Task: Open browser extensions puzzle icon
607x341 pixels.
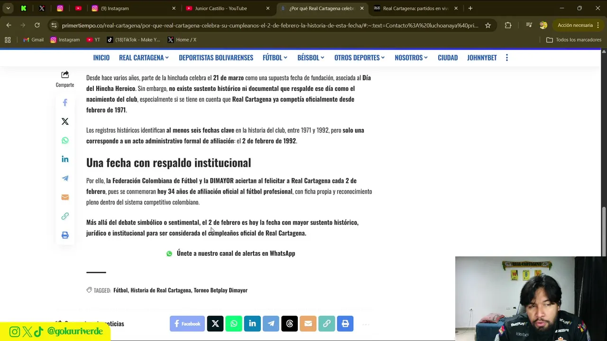Action: pyautogui.click(x=508, y=25)
